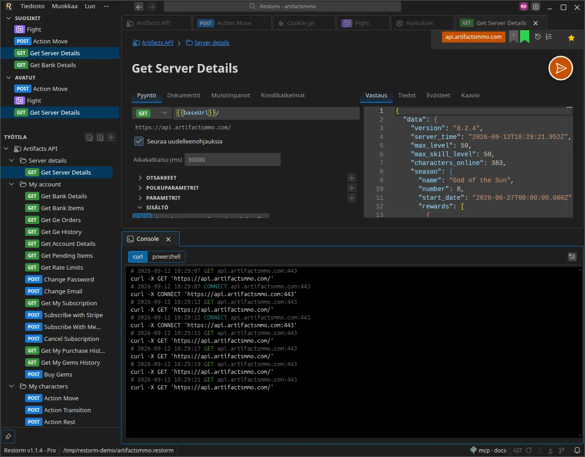Open the GET method dropdown
This screenshot has height=457, width=585.
click(x=152, y=113)
